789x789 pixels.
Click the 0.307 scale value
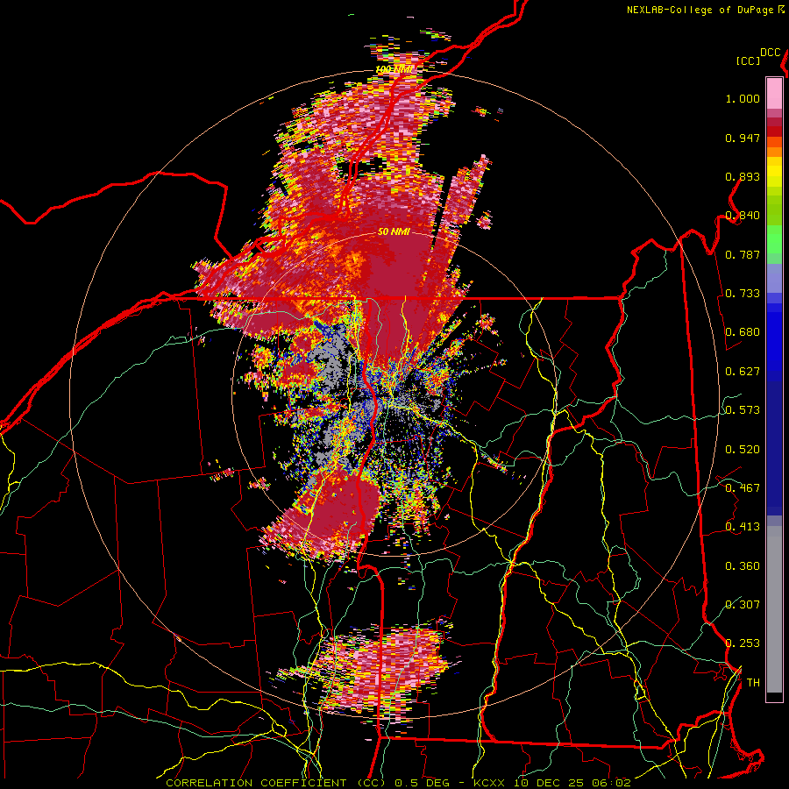pos(743,605)
